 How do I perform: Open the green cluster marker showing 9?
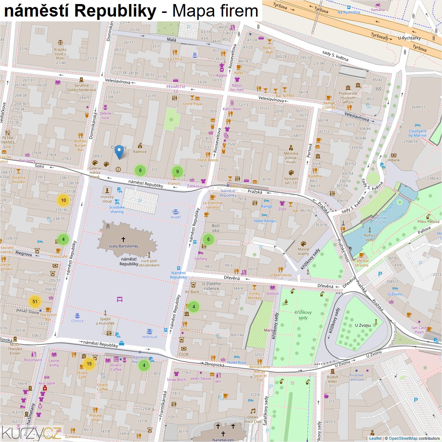178,171
